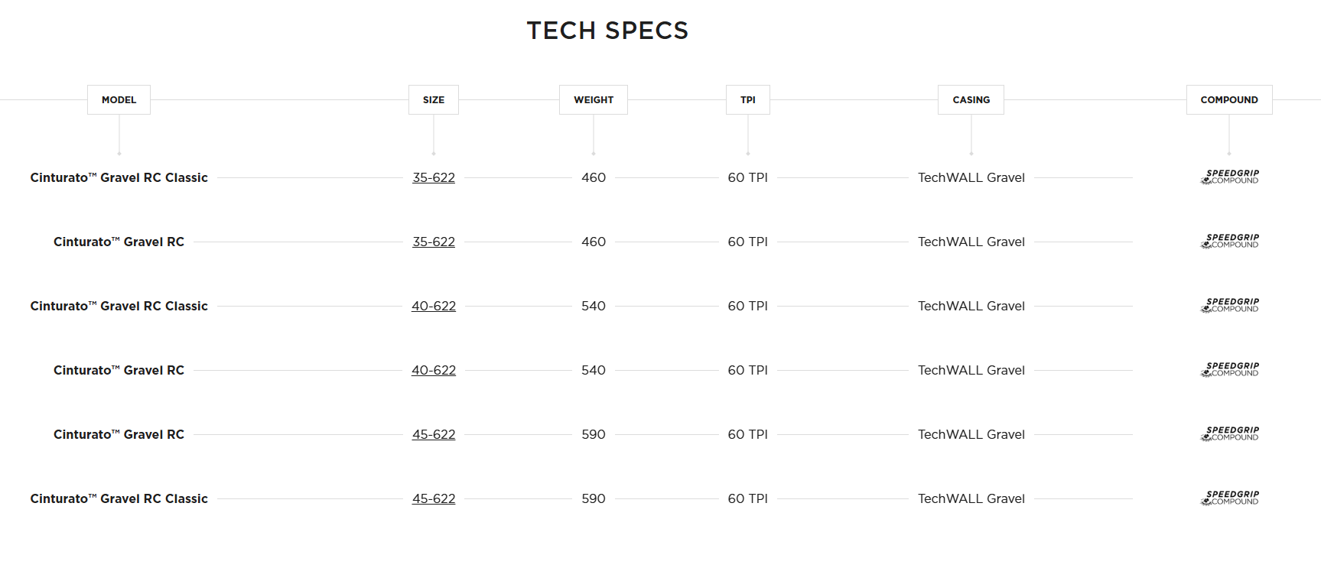Viewport: 1321px width, 568px height.
Task: Click SpeedGrip logo in Gravel RC 40-622 row
Action: [1229, 370]
